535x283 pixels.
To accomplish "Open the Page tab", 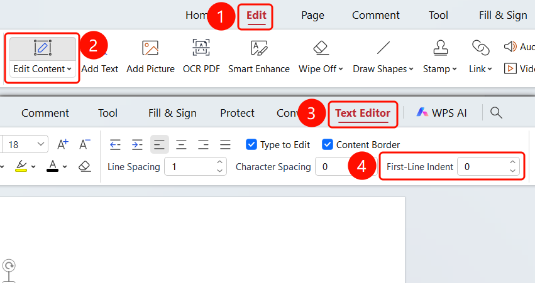I will 312,15.
